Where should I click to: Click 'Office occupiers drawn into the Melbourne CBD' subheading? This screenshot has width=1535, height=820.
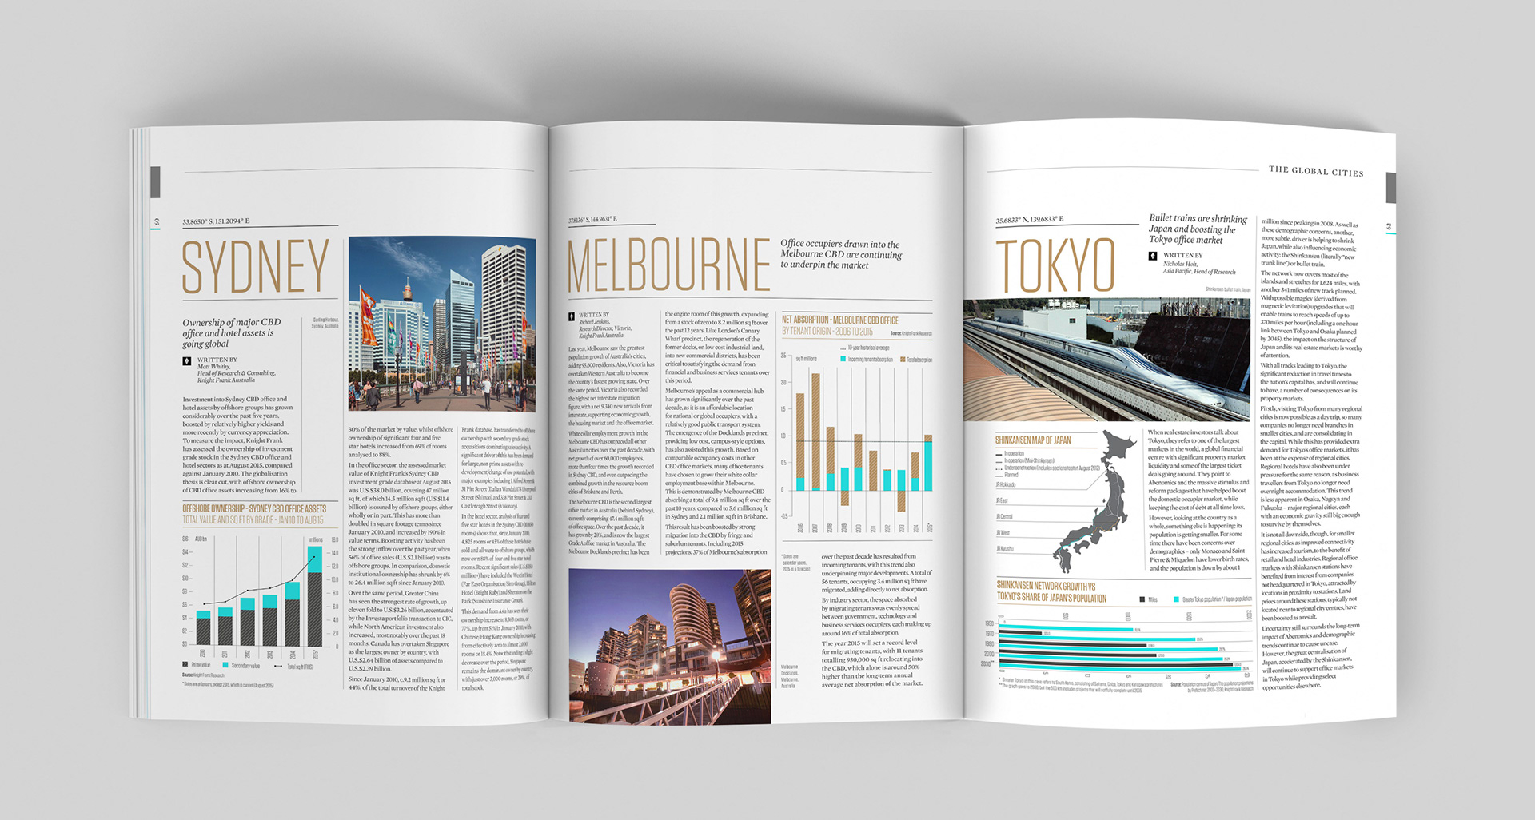pyautogui.click(x=841, y=254)
